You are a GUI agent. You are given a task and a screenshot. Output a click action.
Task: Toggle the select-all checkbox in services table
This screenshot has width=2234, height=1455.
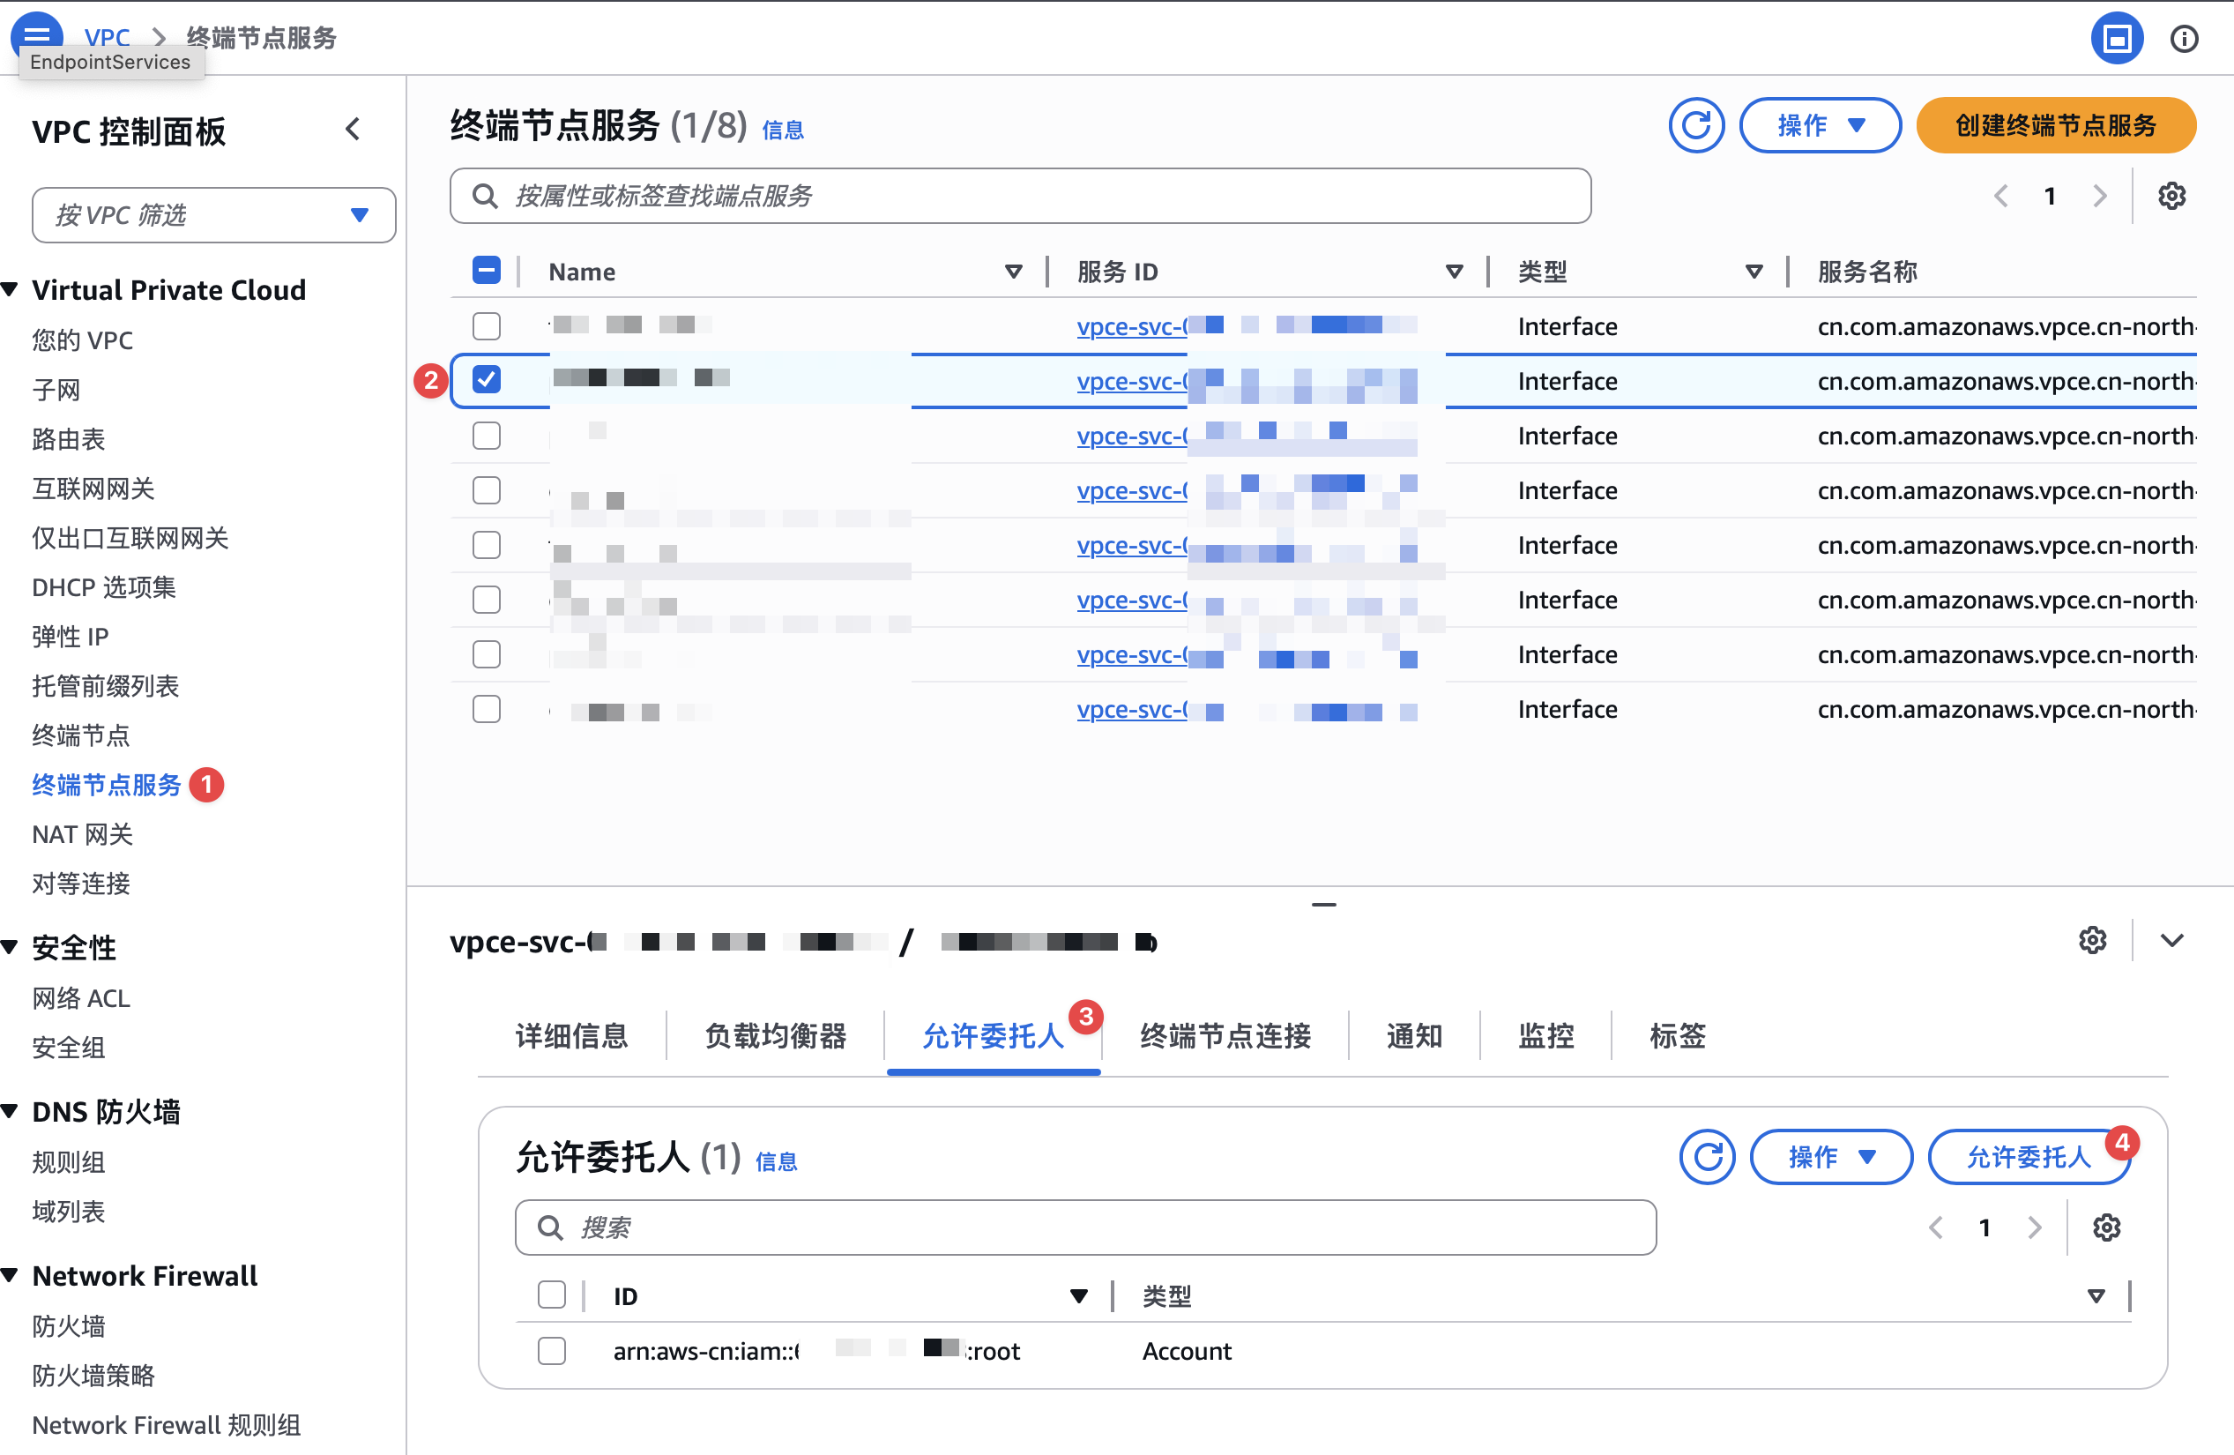click(x=487, y=272)
